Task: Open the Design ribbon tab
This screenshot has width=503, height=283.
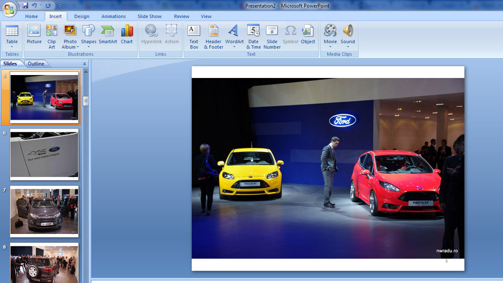Action: [82, 16]
